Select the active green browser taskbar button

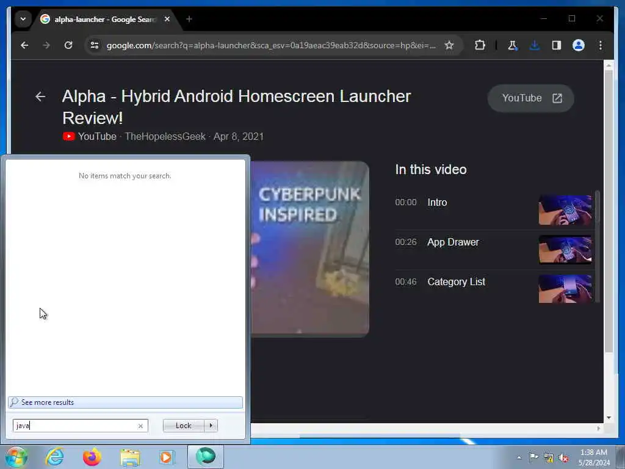(206, 457)
